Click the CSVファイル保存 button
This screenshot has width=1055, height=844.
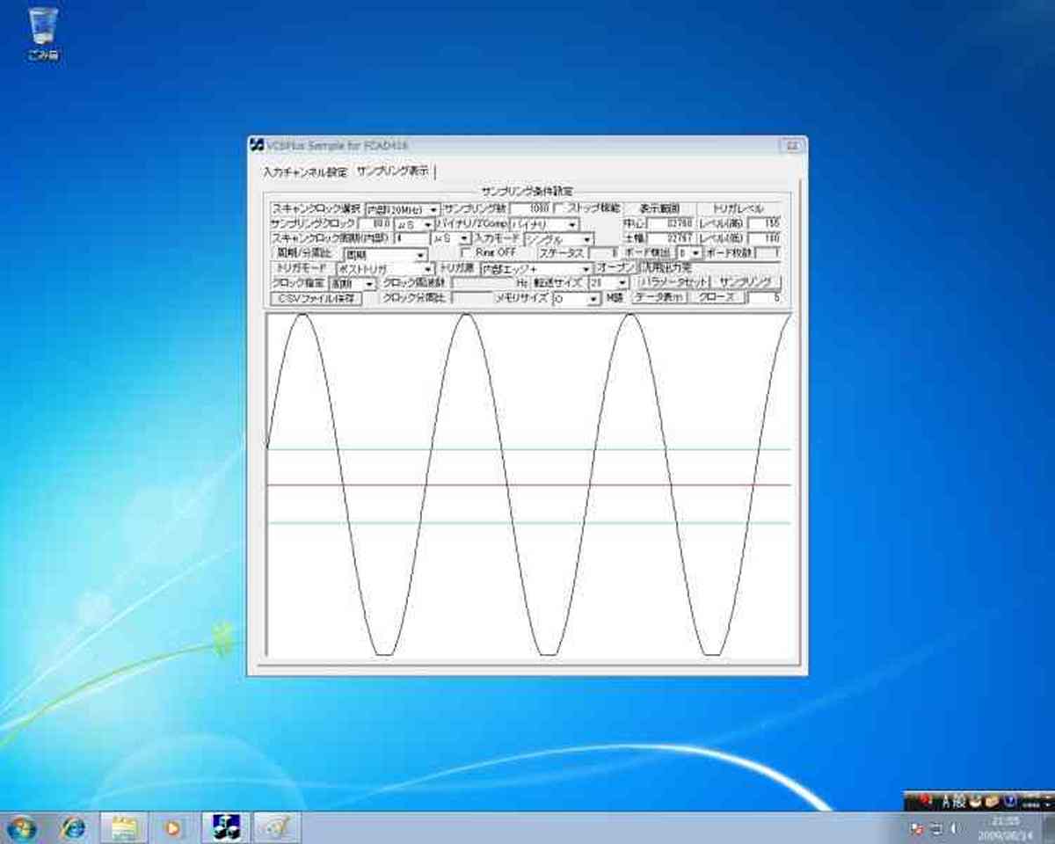316,298
